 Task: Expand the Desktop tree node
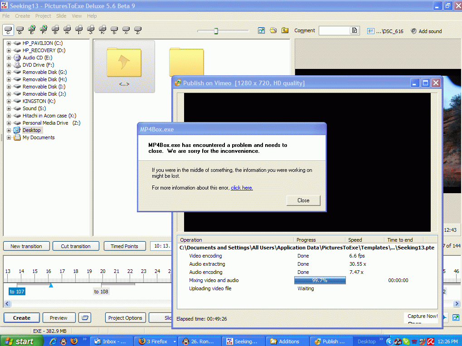tap(9, 130)
